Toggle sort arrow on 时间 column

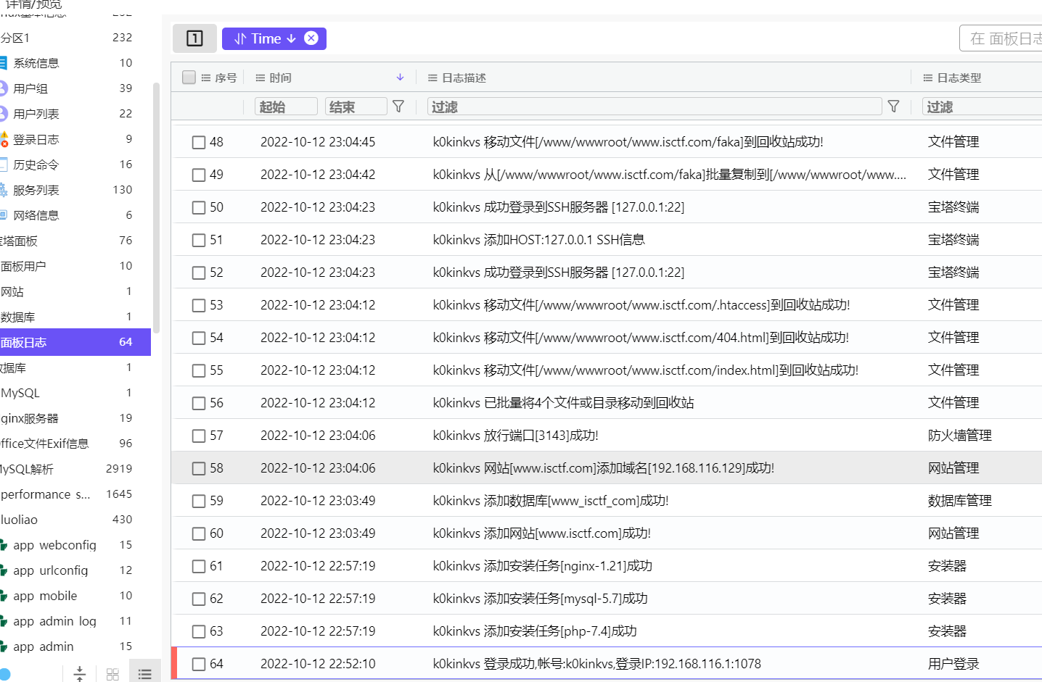[x=400, y=78]
